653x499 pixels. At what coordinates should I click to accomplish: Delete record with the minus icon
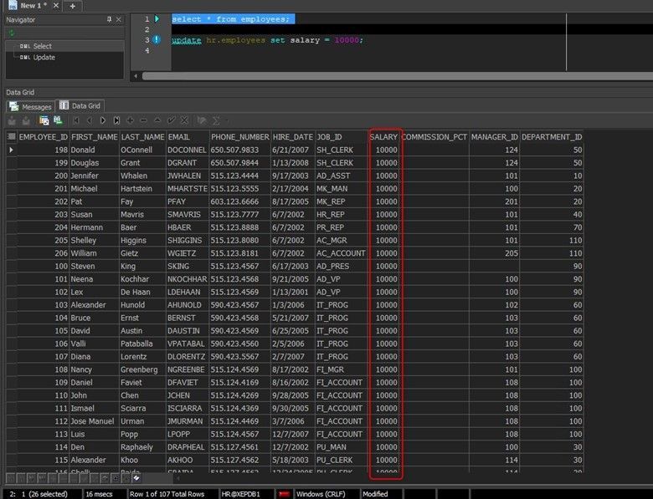tap(144, 120)
